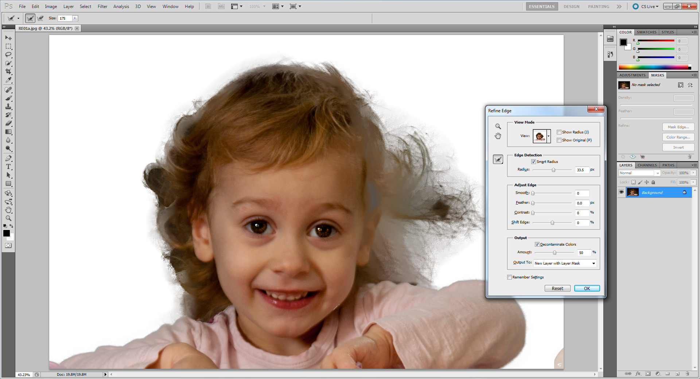
Task: Choose Erase Refinements tool in options bar
Action: tap(40, 18)
